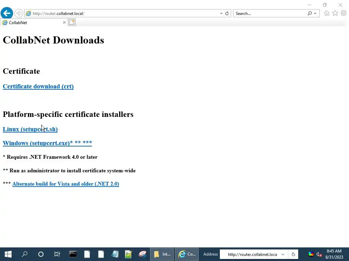349x261 pixels.
Task: Click the Internet Explorer icon in address bar
Action: [x=28, y=13]
